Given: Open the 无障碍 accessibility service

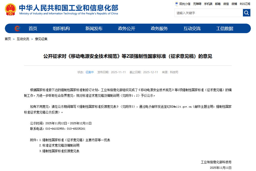Looking at the screenshot, I should pos(197,4).
